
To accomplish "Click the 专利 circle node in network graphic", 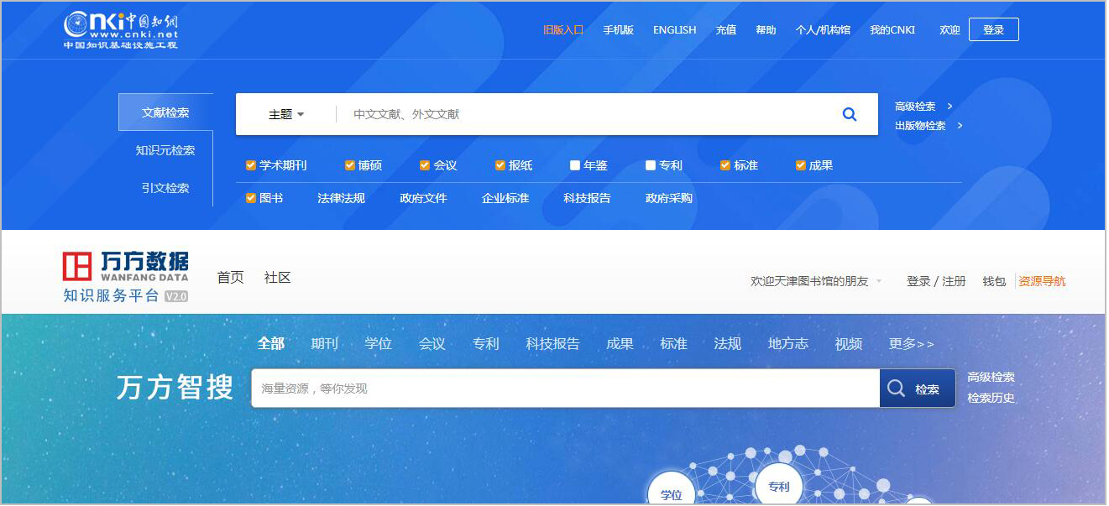I will click(778, 486).
